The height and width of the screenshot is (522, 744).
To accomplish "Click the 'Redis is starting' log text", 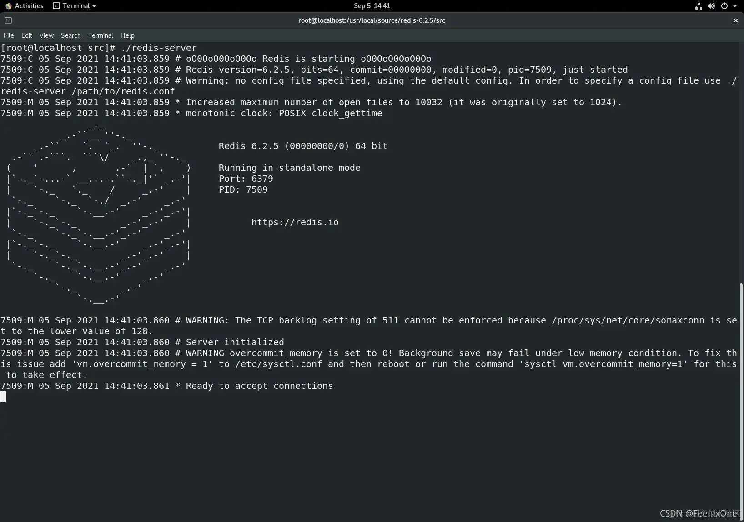I will tap(308, 59).
